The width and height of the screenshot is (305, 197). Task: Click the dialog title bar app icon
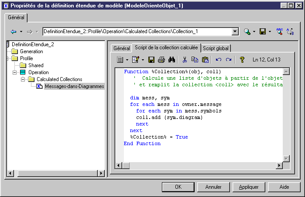point(6,6)
